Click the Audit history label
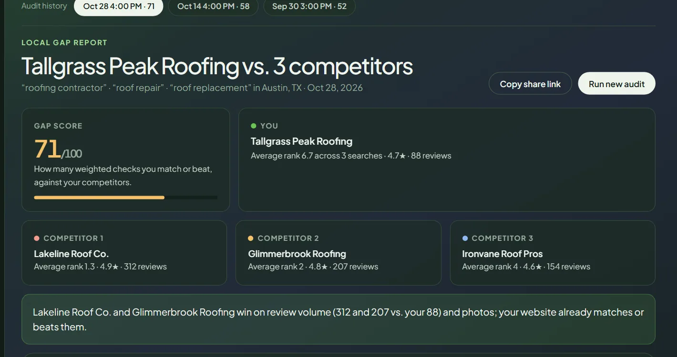The width and height of the screenshot is (677, 357). pos(44,6)
